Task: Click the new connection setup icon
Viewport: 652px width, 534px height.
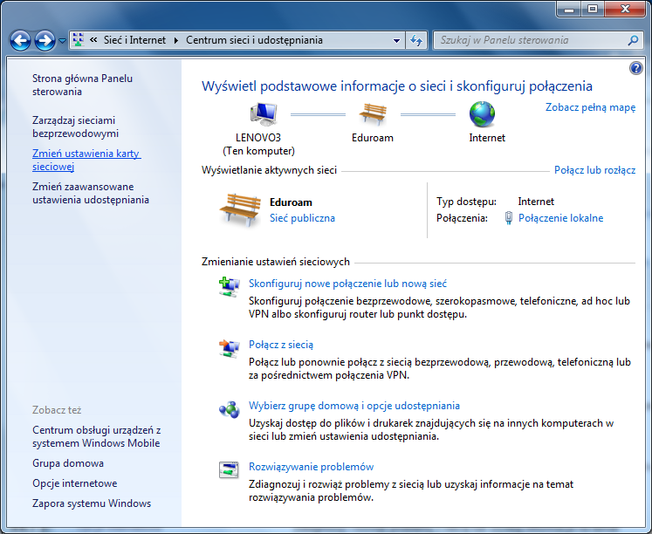Action: 229,287
